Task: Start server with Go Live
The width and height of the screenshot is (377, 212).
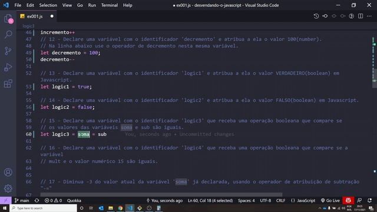Action: click(330, 200)
